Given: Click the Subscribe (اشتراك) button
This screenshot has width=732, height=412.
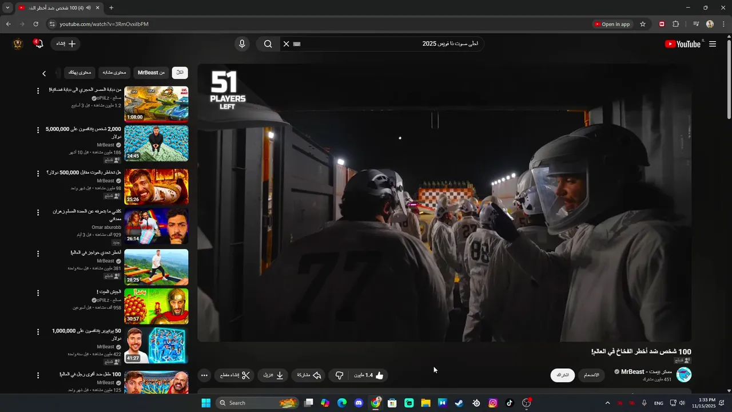Looking at the screenshot, I should click(x=563, y=375).
